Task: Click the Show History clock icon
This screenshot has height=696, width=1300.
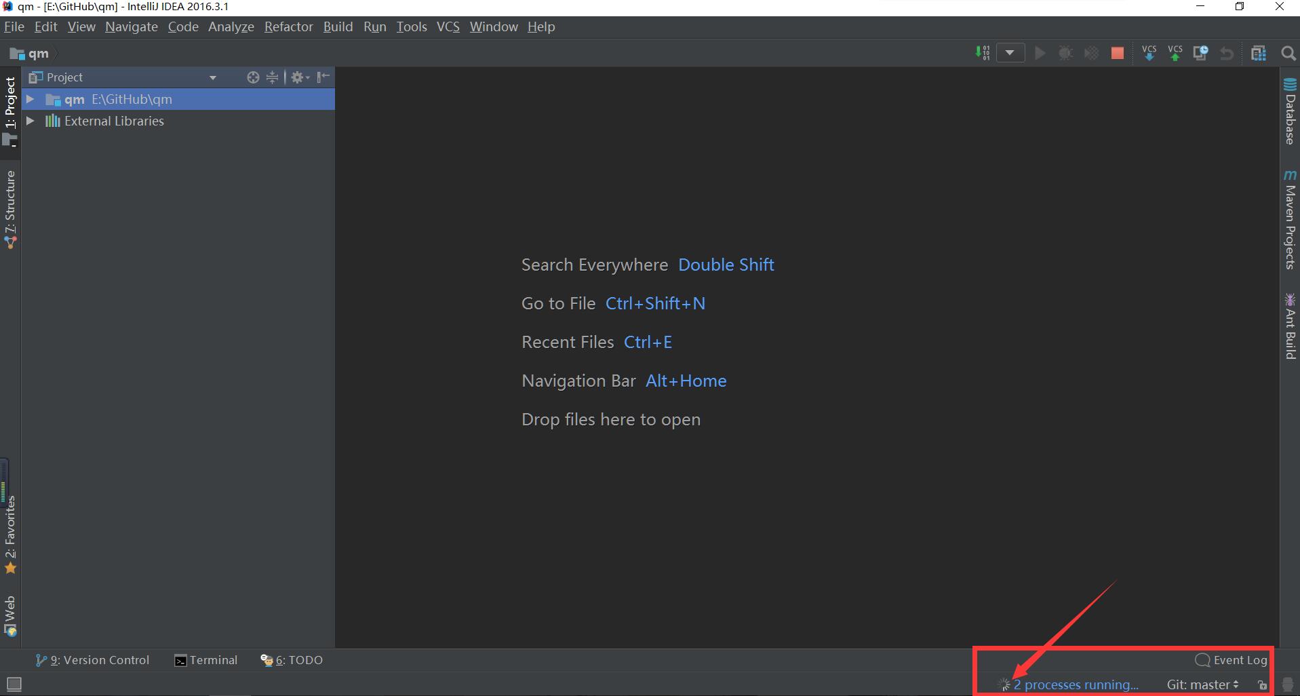Action: point(1200,53)
